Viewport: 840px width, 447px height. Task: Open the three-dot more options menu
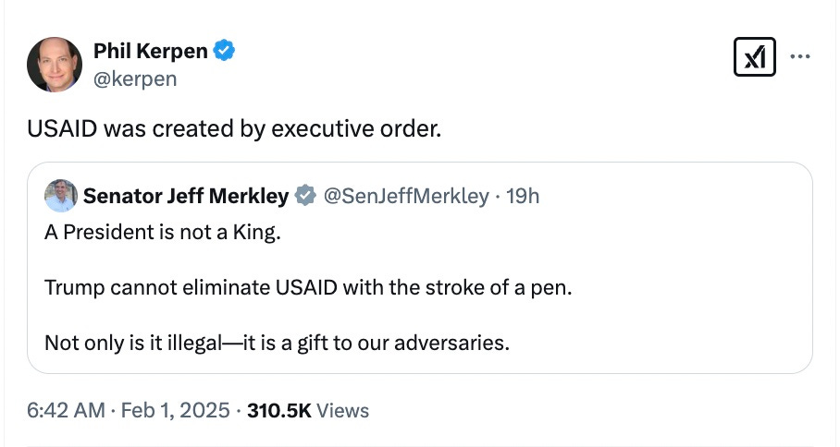point(800,56)
